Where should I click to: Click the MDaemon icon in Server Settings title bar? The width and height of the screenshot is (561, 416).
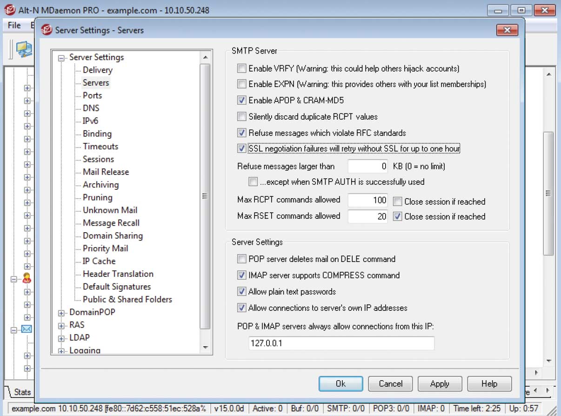46,30
